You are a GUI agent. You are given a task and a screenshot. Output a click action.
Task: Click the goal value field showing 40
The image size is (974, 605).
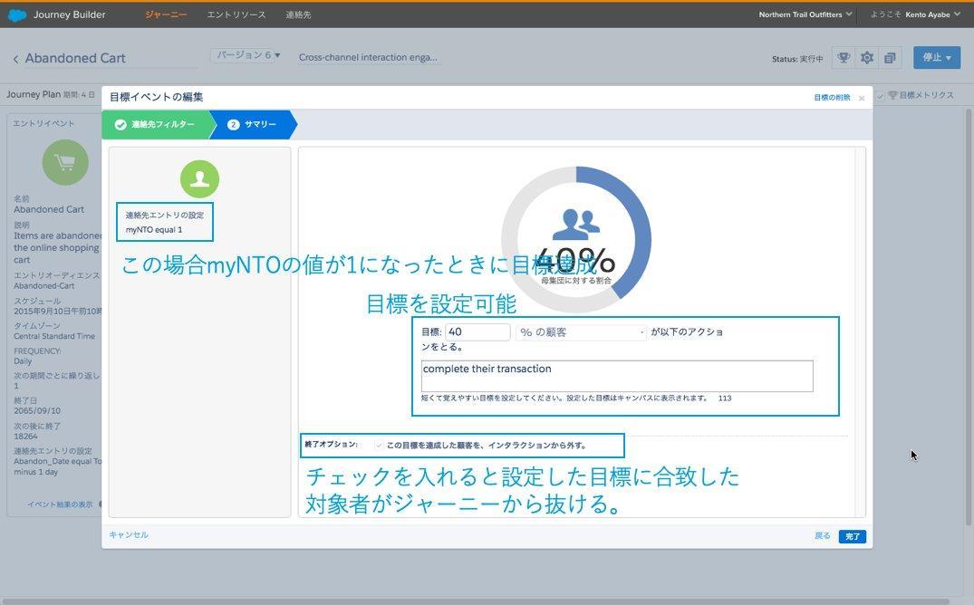tap(477, 332)
